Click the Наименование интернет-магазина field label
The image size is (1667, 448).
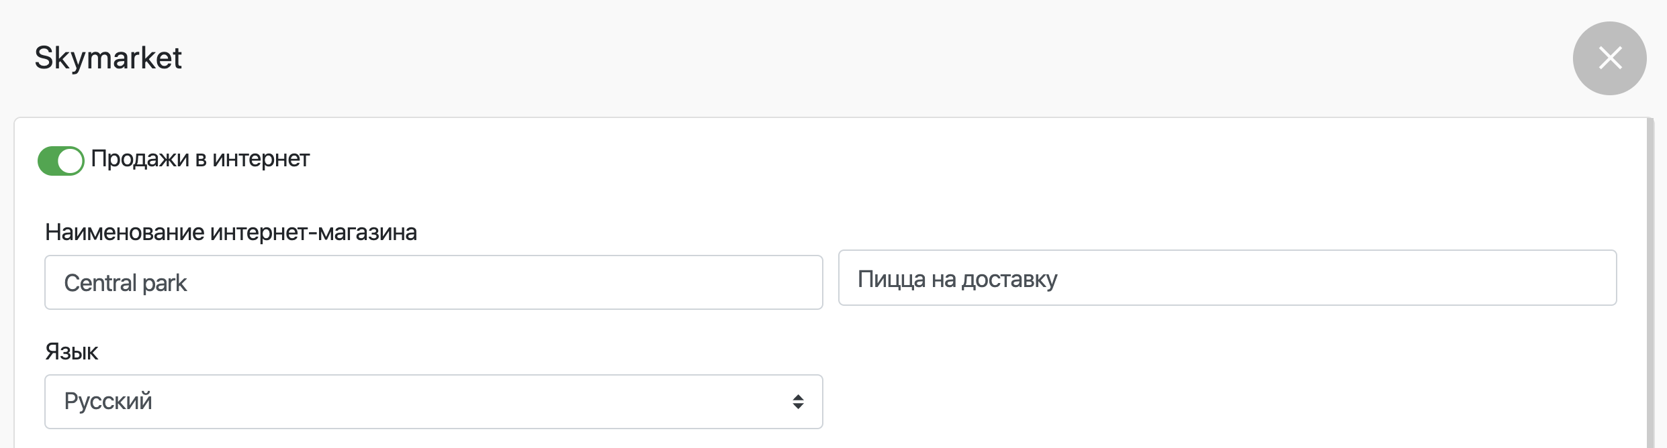click(231, 233)
